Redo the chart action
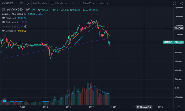The width and height of the screenshot is (185, 111). point(78,3)
